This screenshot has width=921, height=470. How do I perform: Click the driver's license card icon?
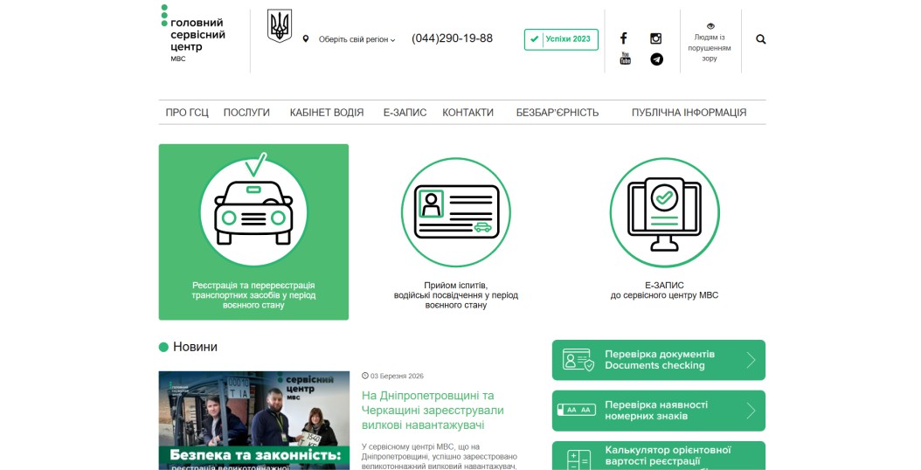pyautogui.click(x=455, y=212)
